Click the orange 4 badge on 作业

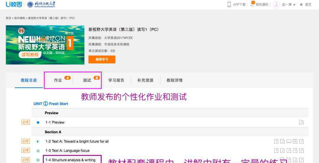click(x=68, y=78)
